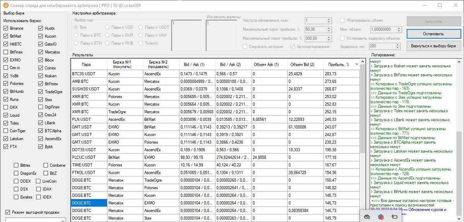Choose the 'Все' pairs radio button
The width and height of the screenshot is (464, 222).
(x=76, y=27)
